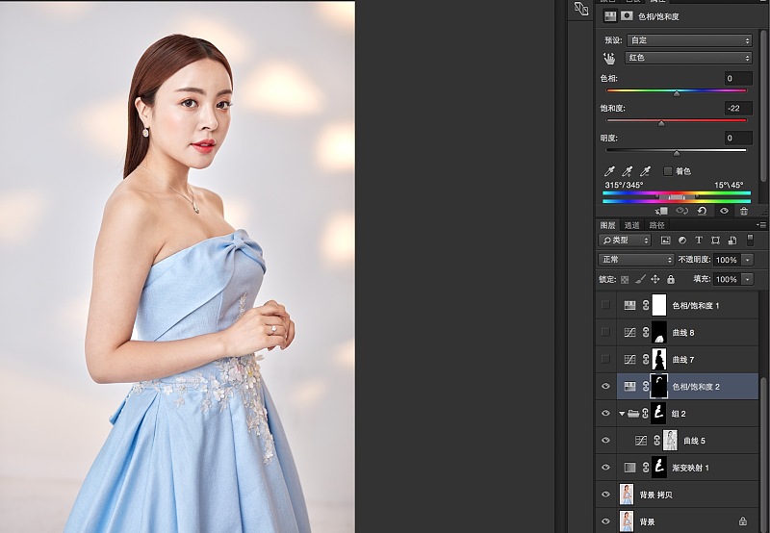Open the 红色 color channel dropdown
Viewport: 770px width, 533px height.
688,58
